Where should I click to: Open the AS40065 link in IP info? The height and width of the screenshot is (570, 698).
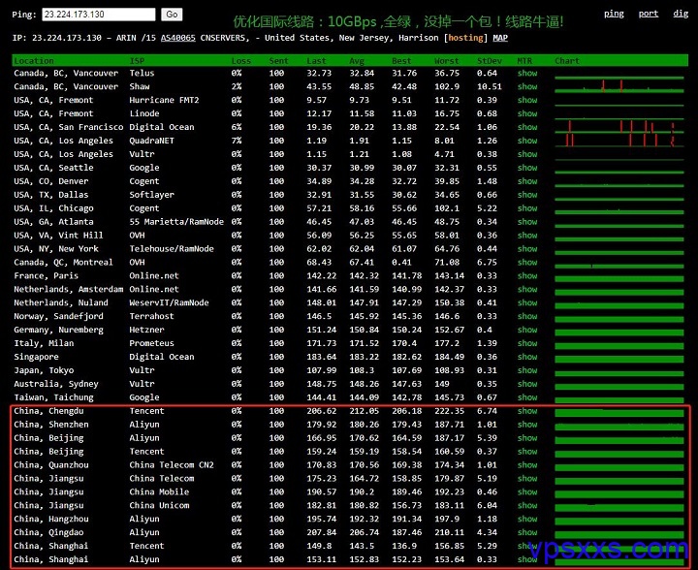[x=178, y=38]
